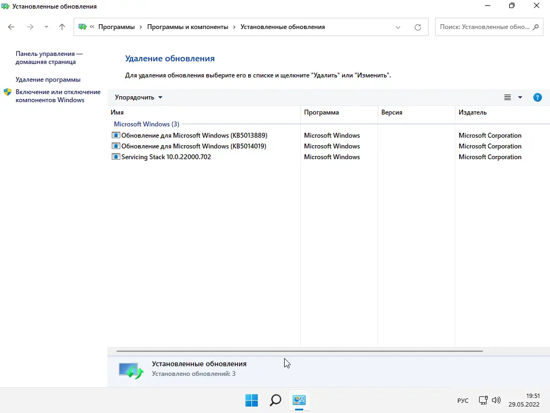Click inside the search updates field
The image size is (550, 413).
coord(483,26)
